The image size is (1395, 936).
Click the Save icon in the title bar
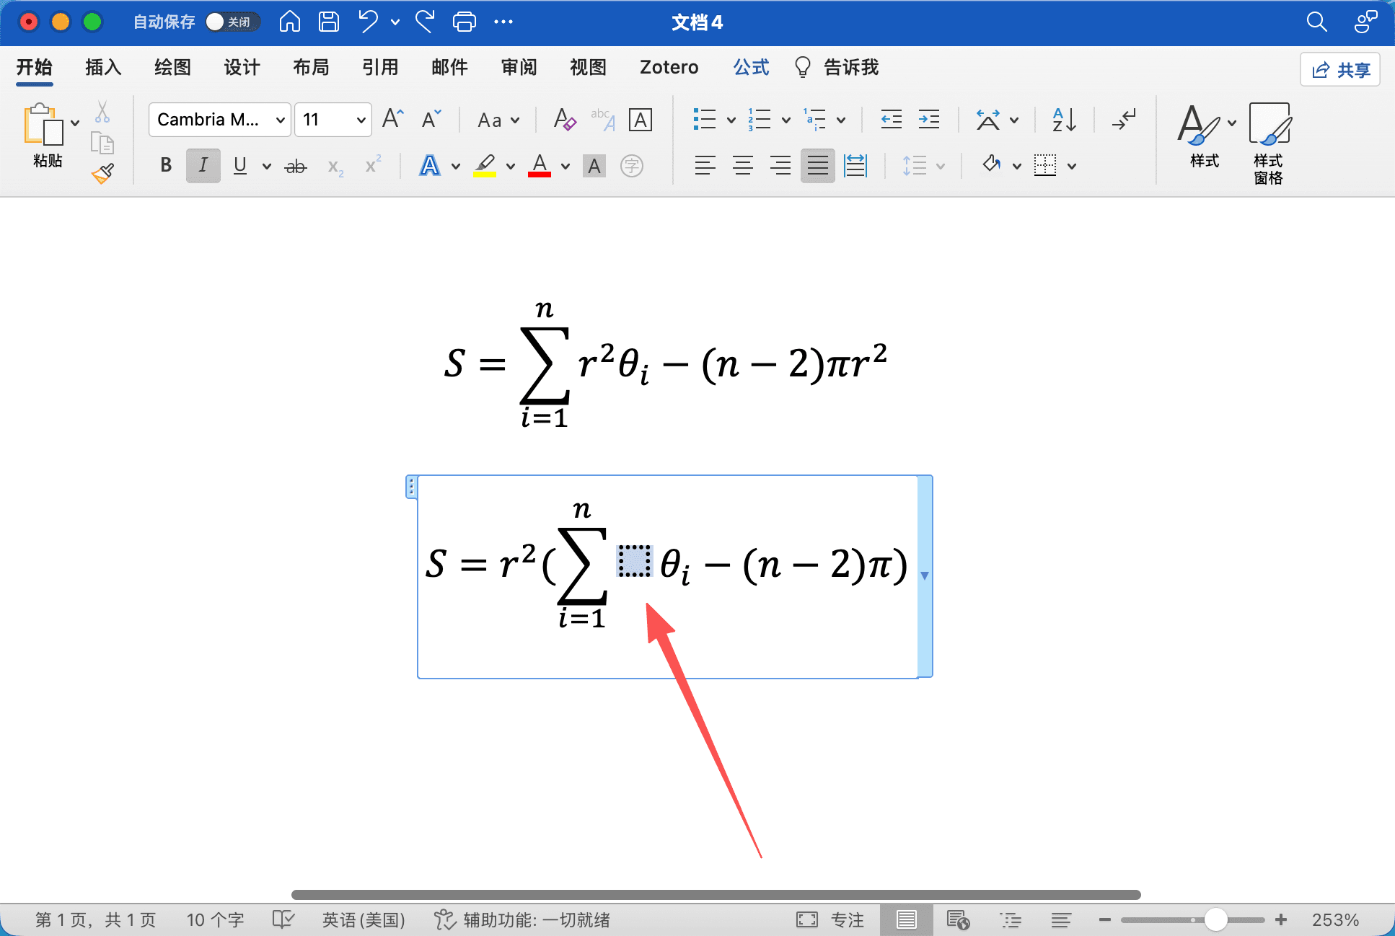(328, 22)
